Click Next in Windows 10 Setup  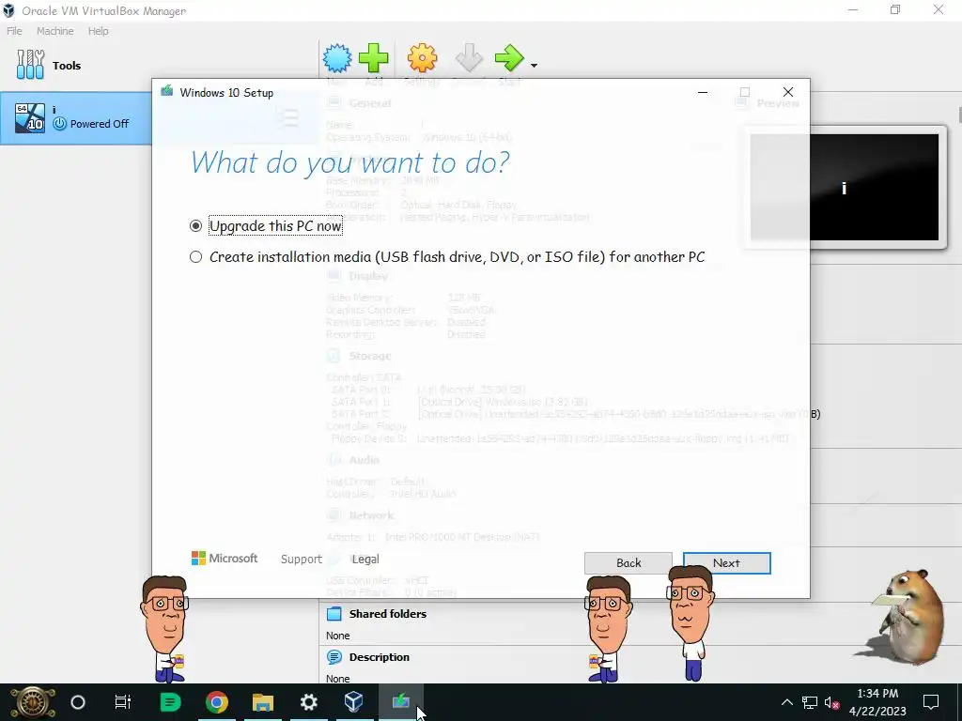726,563
